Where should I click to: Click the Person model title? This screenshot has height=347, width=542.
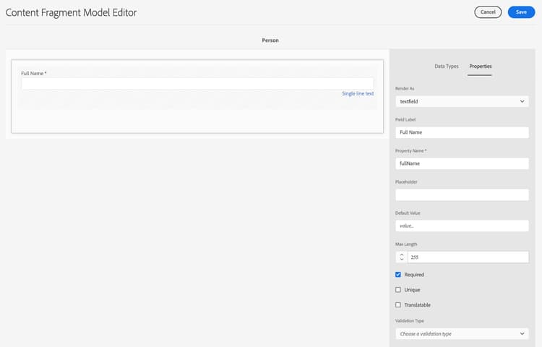[270, 40]
